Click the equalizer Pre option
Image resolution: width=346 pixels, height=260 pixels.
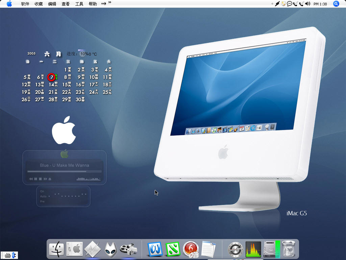42,201
